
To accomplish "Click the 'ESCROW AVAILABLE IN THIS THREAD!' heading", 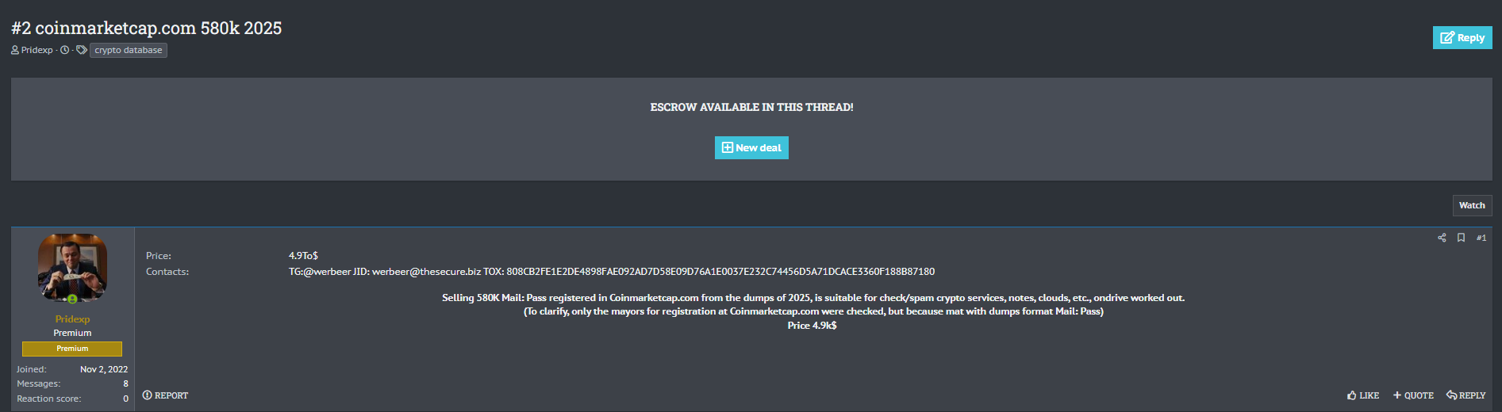I will pyautogui.click(x=751, y=107).
